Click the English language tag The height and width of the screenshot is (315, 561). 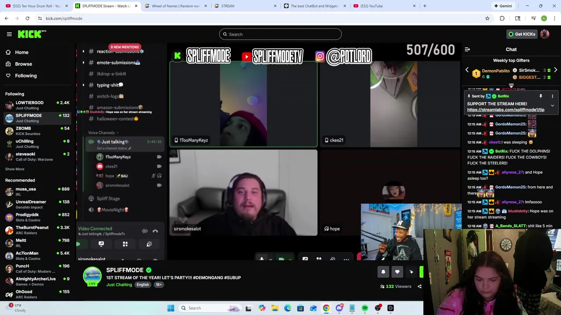[x=142, y=285]
